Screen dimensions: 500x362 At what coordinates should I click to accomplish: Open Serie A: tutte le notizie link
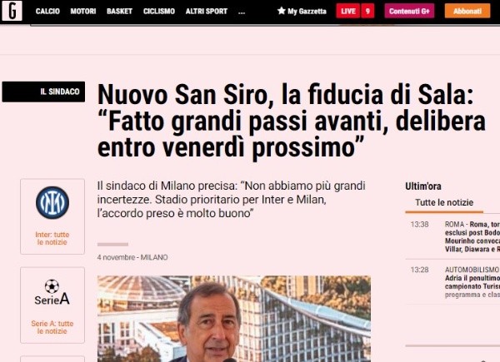[x=52, y=327]
